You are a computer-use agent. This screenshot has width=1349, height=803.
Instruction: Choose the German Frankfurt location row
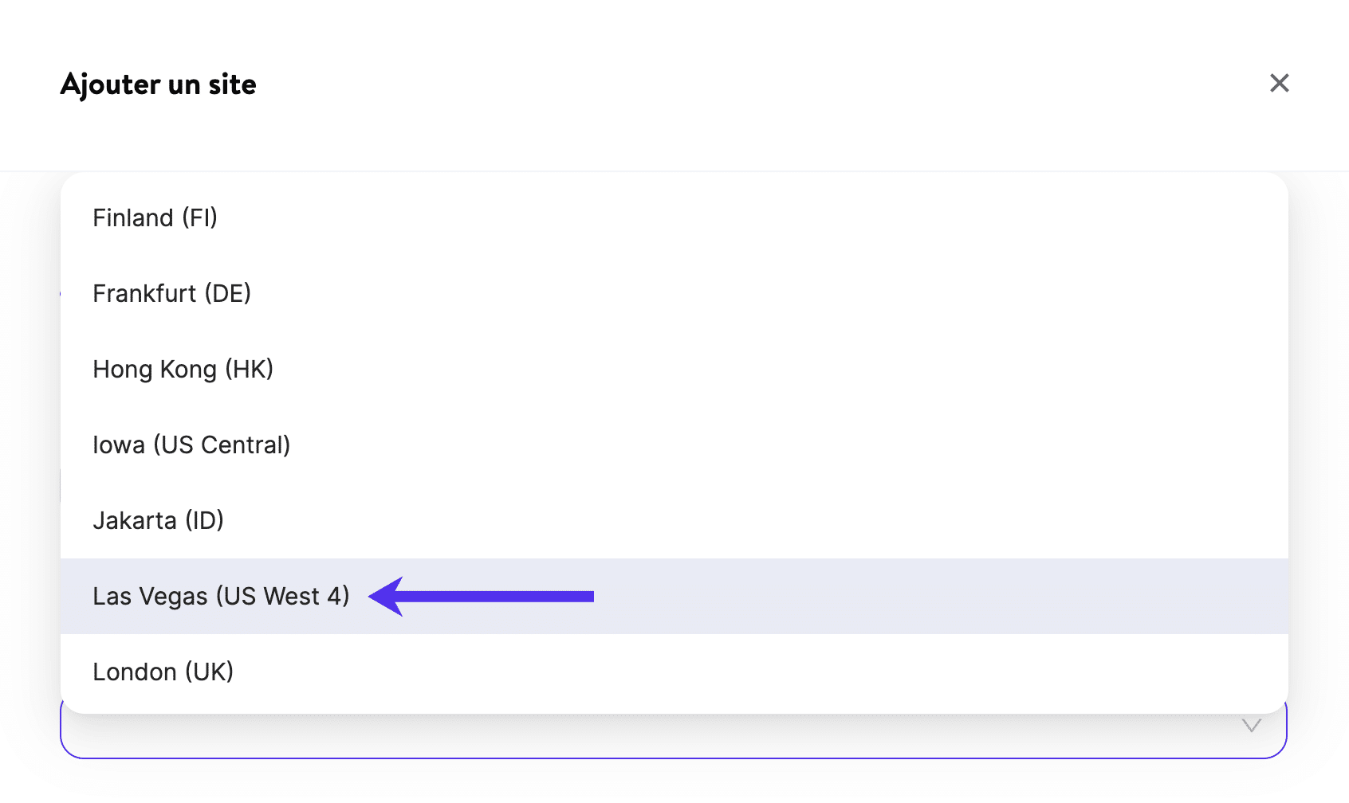coord(171,293)
